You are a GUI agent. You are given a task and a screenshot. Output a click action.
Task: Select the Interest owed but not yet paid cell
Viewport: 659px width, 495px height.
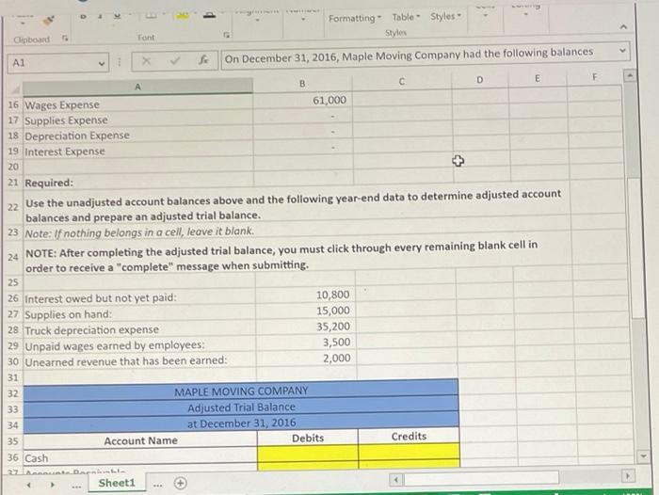coord(139,298)
